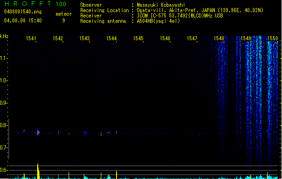Click the Receiver field label
Image resolution: width=282 pixels, height=179 pixels.
tap(91, 16)
